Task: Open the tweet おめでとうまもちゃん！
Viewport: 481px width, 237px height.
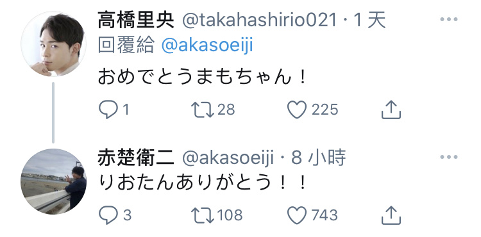Action: click(x=202, y=78)
